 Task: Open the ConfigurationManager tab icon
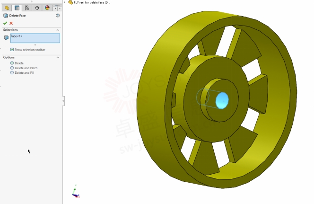tap(27, 8)
